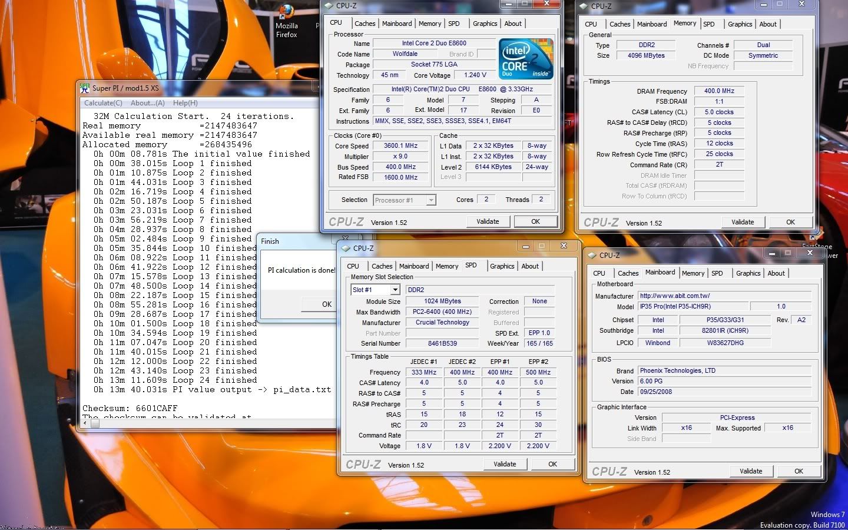Expand the Slot #1 memory slot dropdown
Screen dimensions: 848x530
[395, 290]
